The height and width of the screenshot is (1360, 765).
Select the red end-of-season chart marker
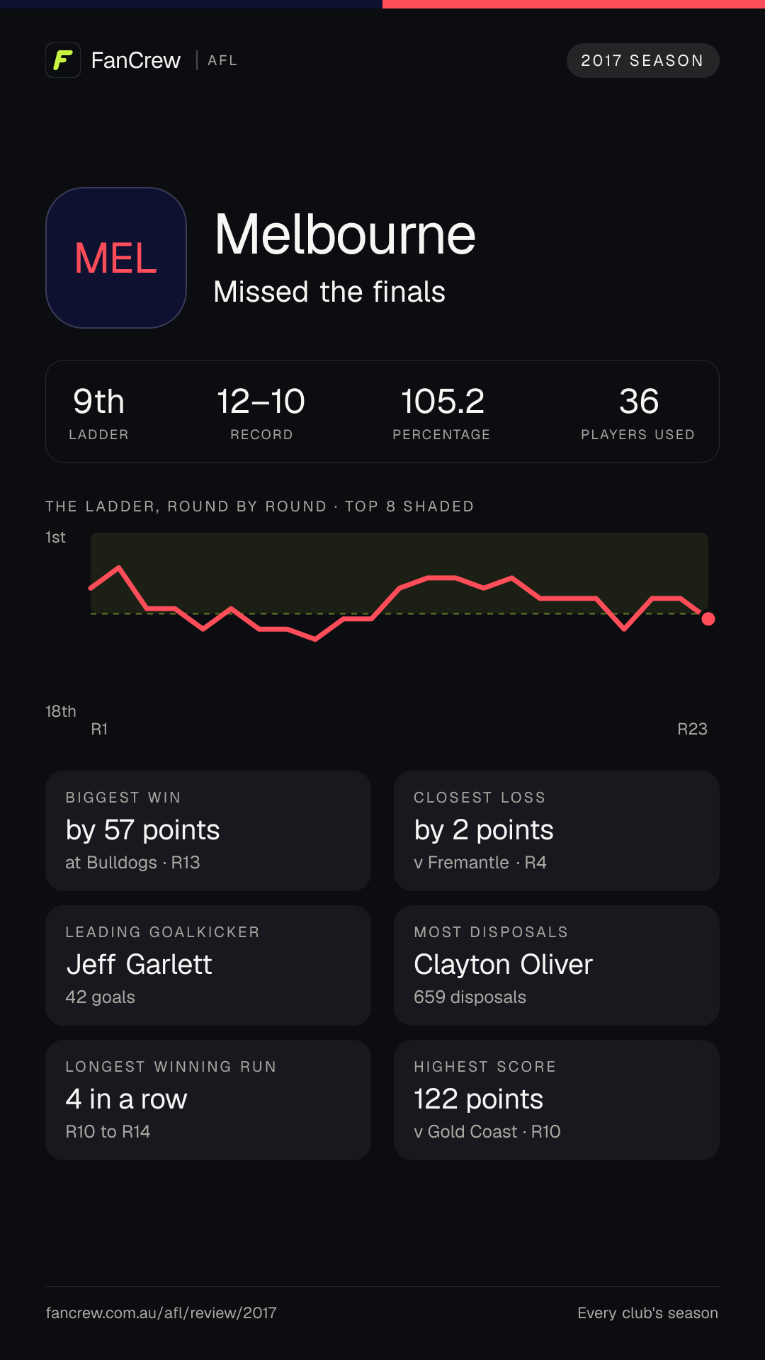708,619
